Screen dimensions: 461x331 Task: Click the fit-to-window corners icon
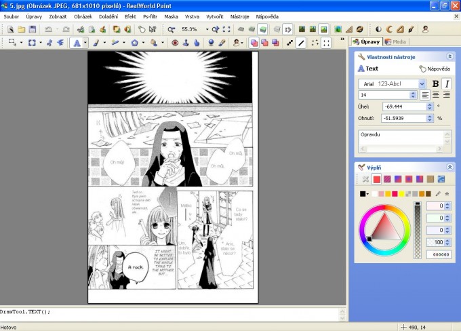pos(226,29)
